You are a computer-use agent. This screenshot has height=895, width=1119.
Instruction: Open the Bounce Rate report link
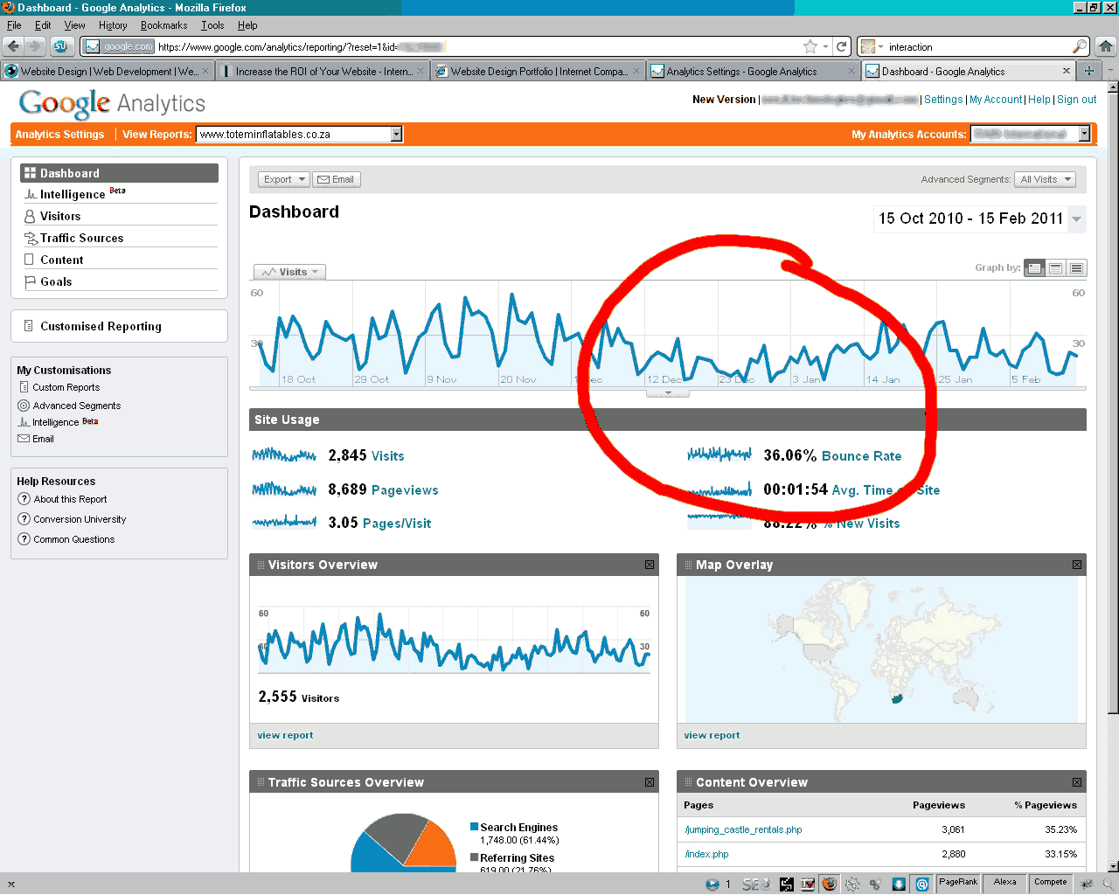(861, 455)
